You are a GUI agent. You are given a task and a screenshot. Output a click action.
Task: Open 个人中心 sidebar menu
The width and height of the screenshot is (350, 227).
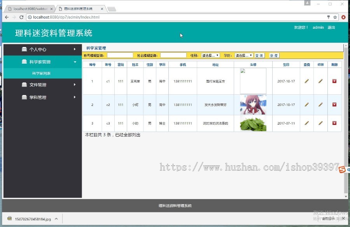pyautogui.click(x=43, y=49)
